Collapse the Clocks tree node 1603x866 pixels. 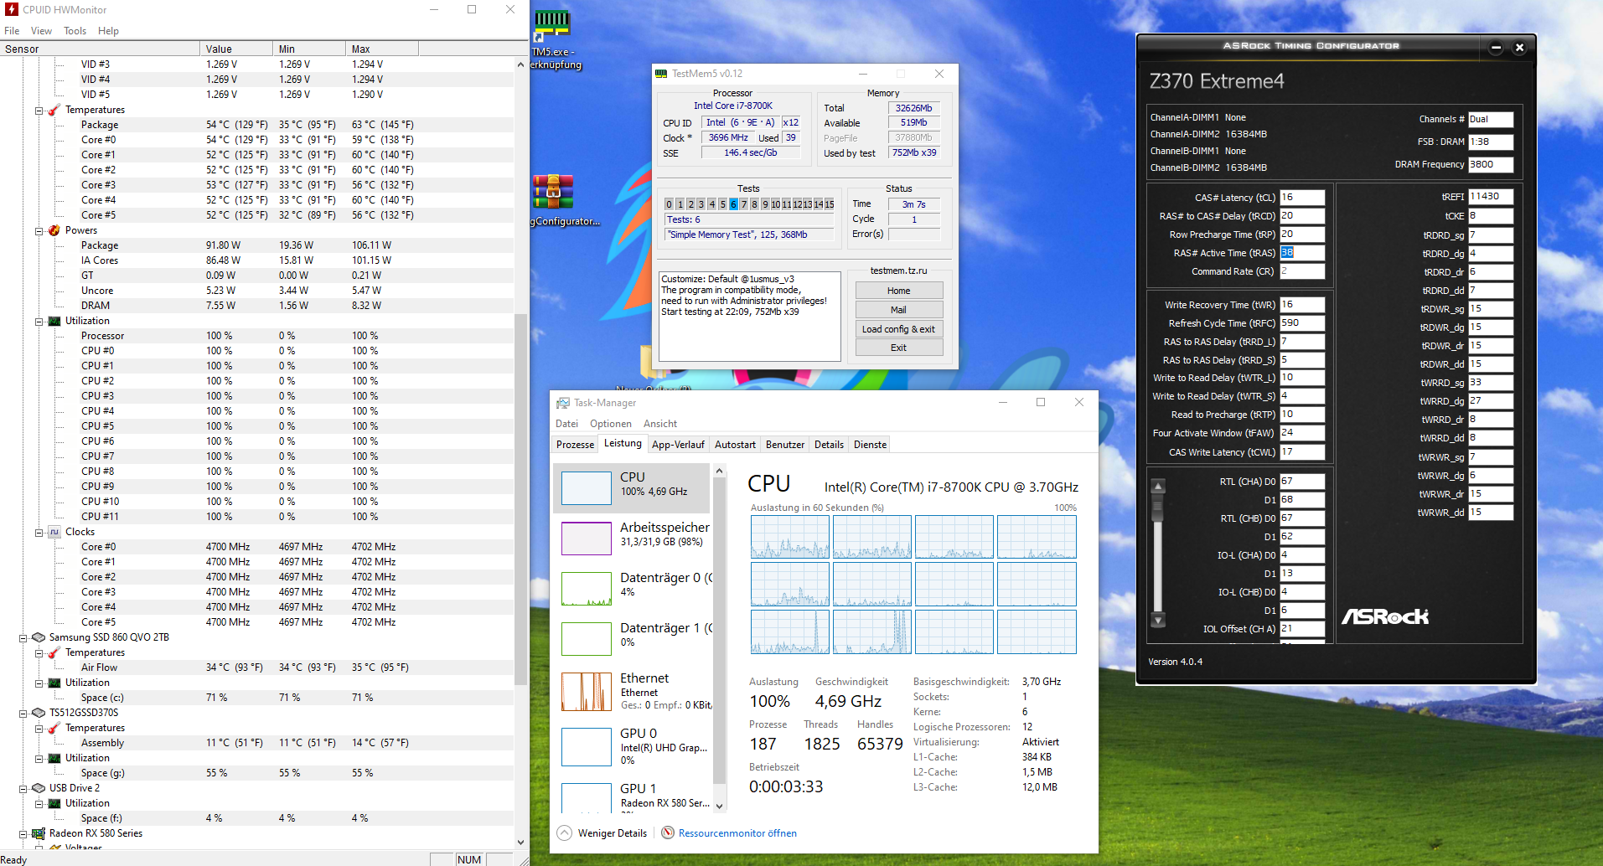pyautogui.click(x=39, y=533)
